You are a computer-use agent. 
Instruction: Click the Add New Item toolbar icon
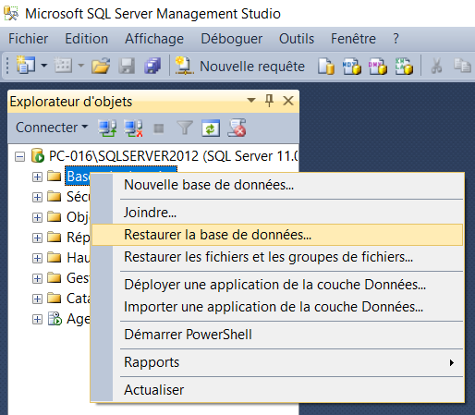[x=63, y=66]
